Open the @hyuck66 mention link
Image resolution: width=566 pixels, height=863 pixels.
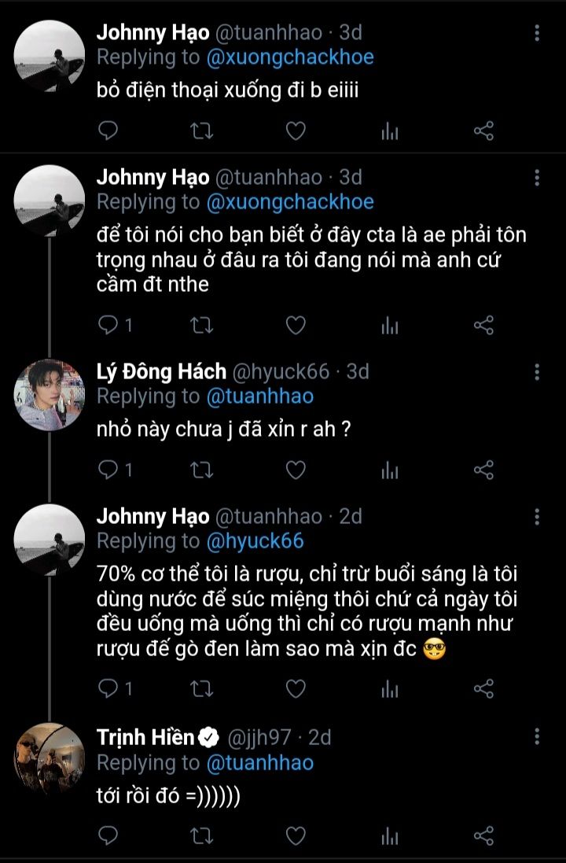255,541
